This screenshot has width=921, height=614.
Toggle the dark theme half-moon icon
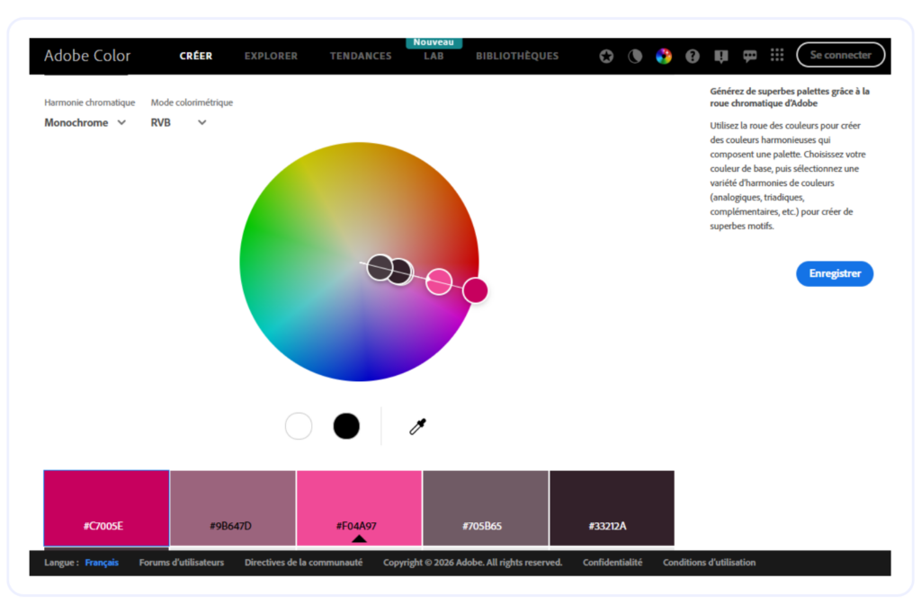pos(635,55)
